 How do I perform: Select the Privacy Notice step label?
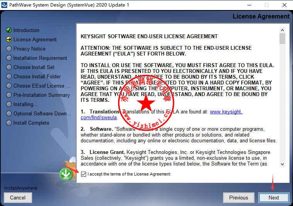pos(29,49)
